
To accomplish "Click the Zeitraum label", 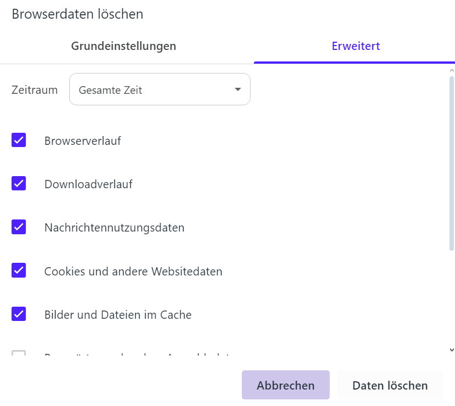I will point(35,90).
